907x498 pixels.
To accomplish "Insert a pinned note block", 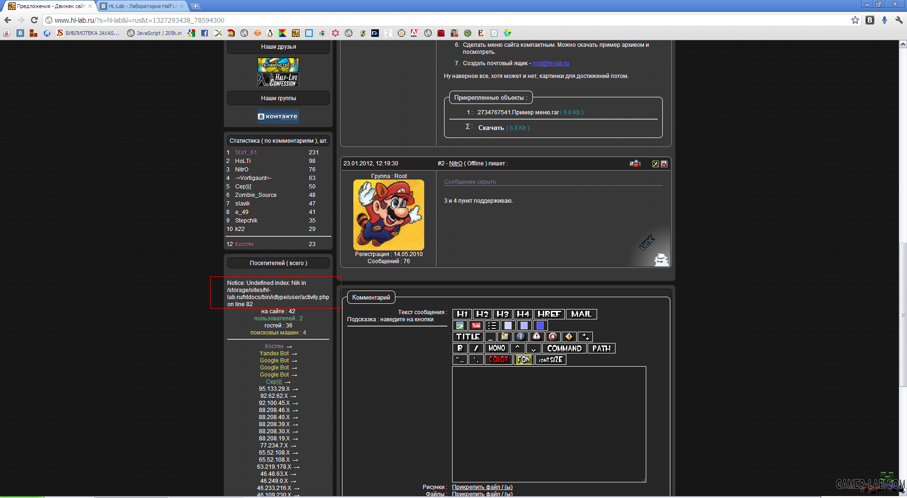I will (x=505, y=337).
